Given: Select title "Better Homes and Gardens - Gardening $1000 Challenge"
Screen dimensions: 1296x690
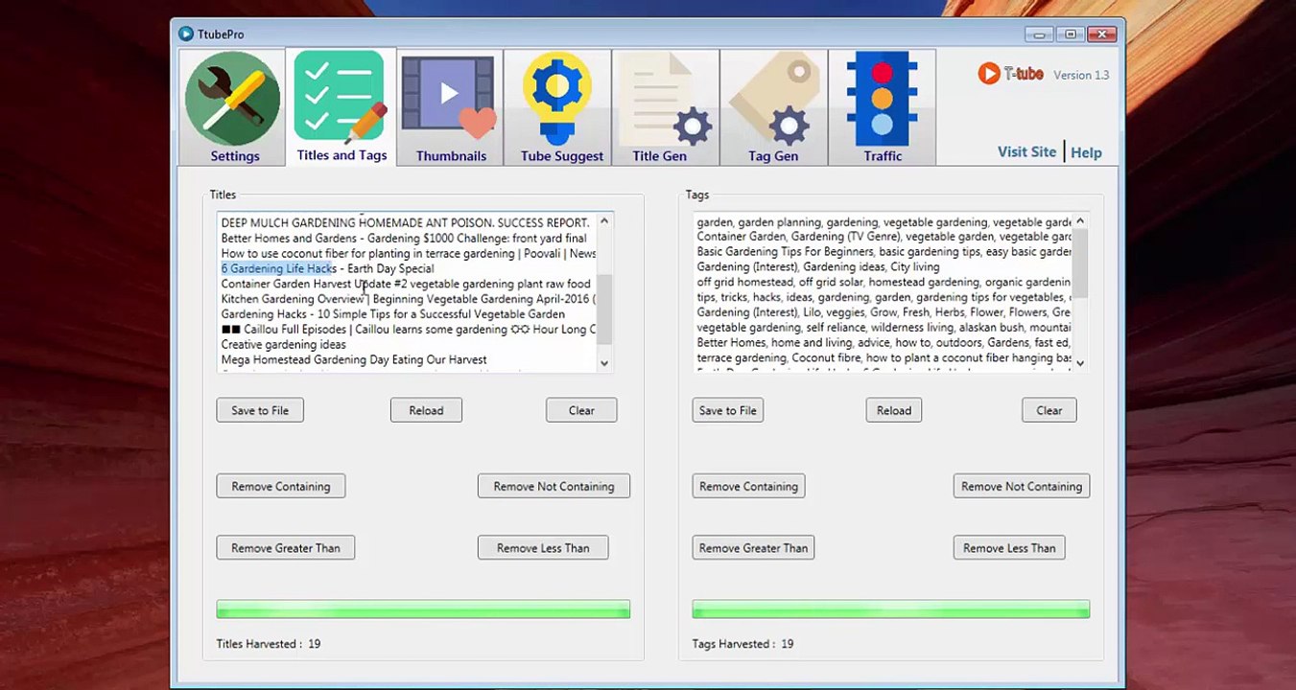Looking at the screenshot, I should pyautogui.click(x=404, y=238).
